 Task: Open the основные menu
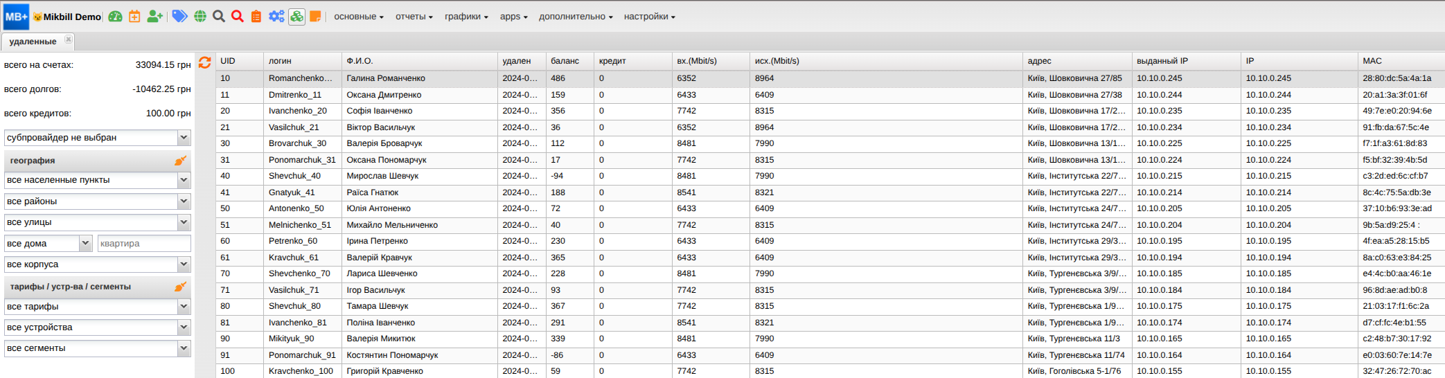click(359, 17)
